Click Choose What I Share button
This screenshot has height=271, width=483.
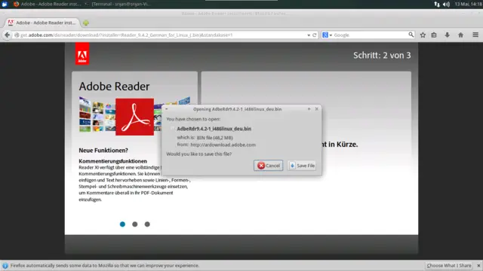(449, 266)
